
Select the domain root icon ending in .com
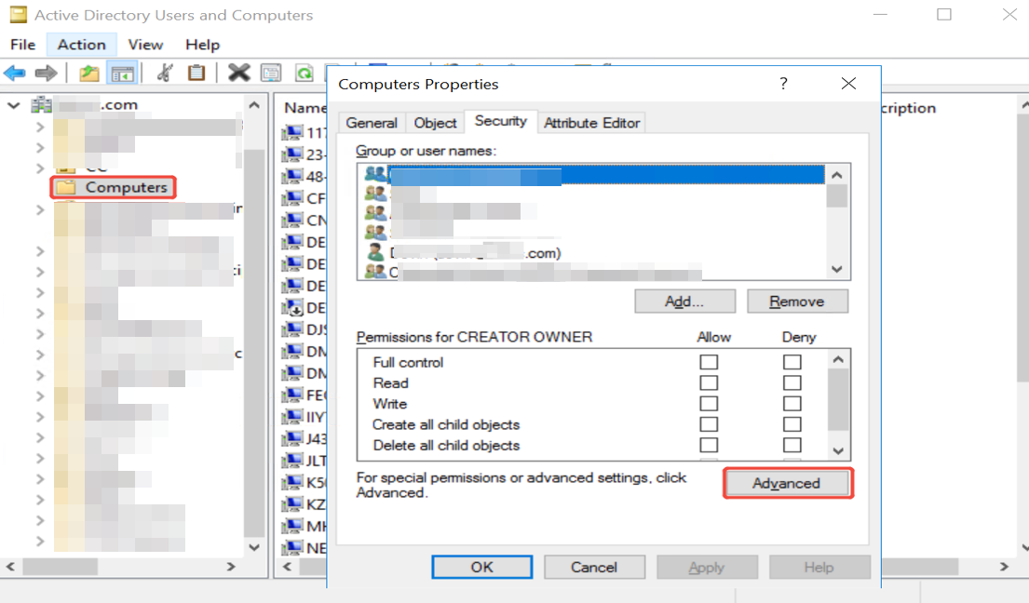click(41, 105)
